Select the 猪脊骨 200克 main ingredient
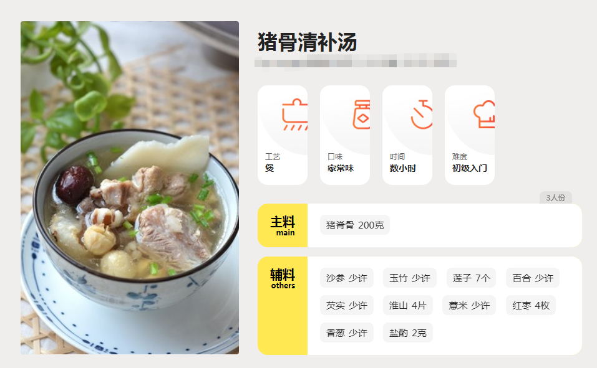The image size is (597, 368). [x=355, y=225]
